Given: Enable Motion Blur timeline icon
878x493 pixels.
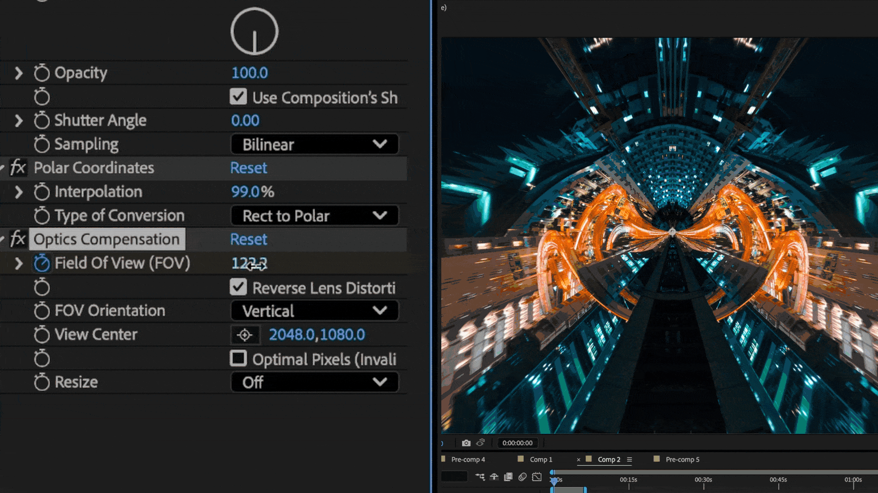Looking at the screenshot, I should (x=523, y=477).
